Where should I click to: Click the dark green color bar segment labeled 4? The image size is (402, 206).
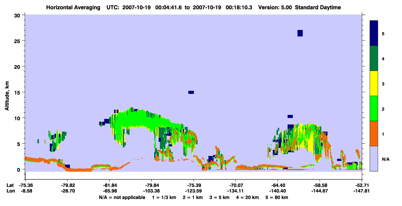coord(374,58)
